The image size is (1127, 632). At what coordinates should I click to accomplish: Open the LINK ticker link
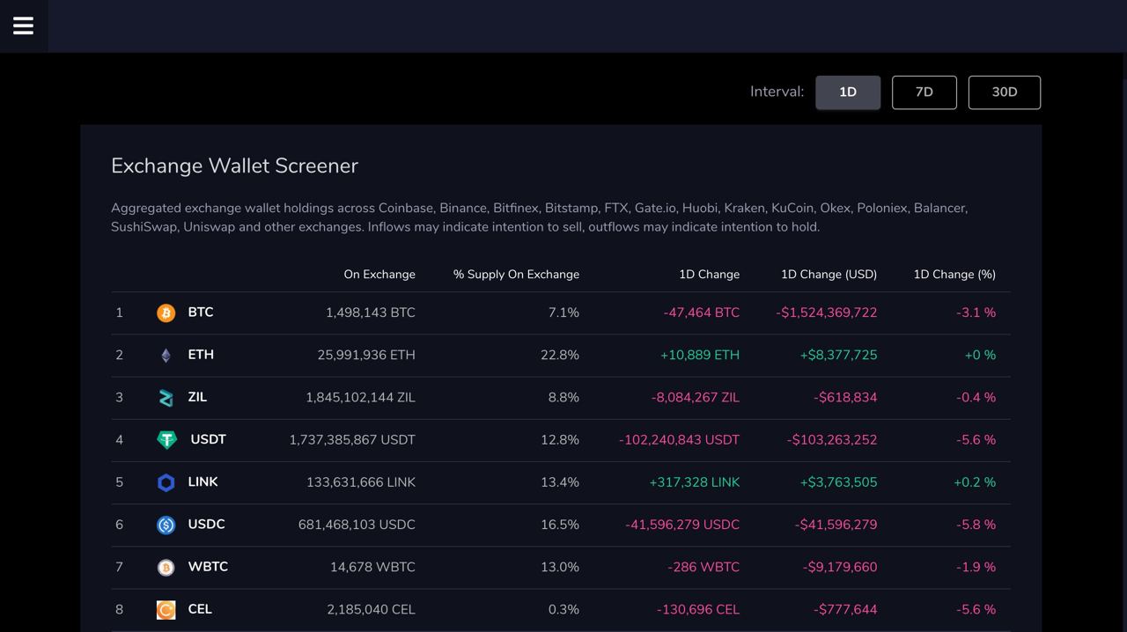203,481
